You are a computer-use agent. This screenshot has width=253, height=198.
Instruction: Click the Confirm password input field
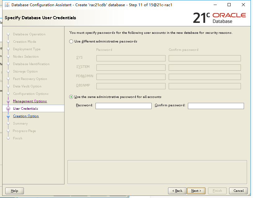(216, 106)
